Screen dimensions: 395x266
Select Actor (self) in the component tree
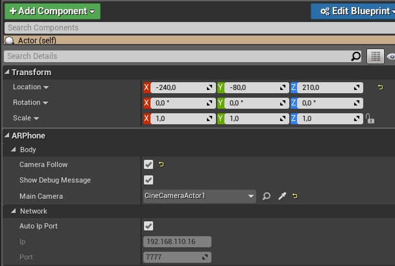200,40
